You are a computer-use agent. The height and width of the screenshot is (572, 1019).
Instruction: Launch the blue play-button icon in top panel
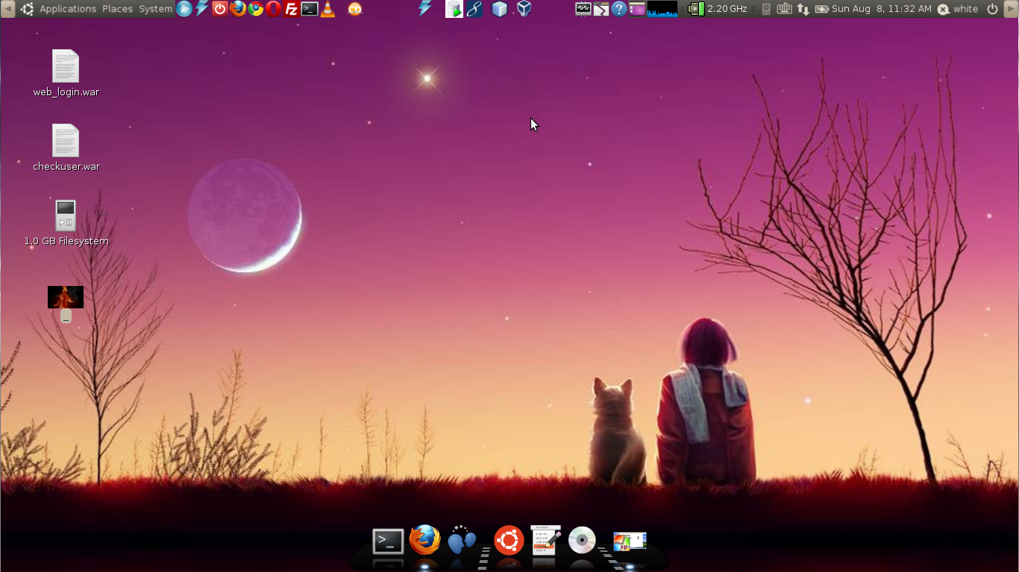pyautogui.click(x=184, y=9)
